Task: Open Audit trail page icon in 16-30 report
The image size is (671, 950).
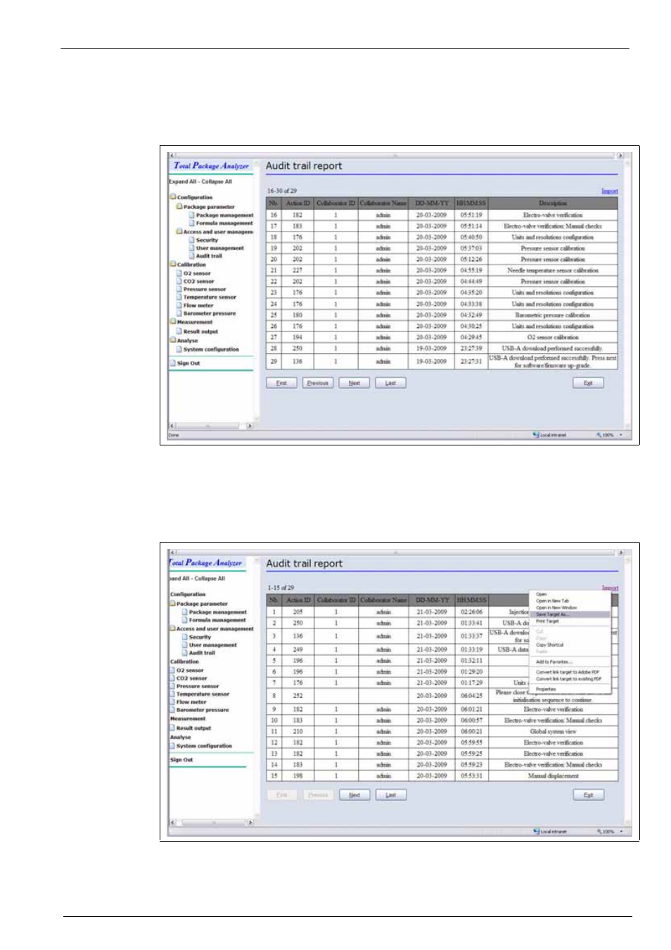Action: [x=191, y=256]
